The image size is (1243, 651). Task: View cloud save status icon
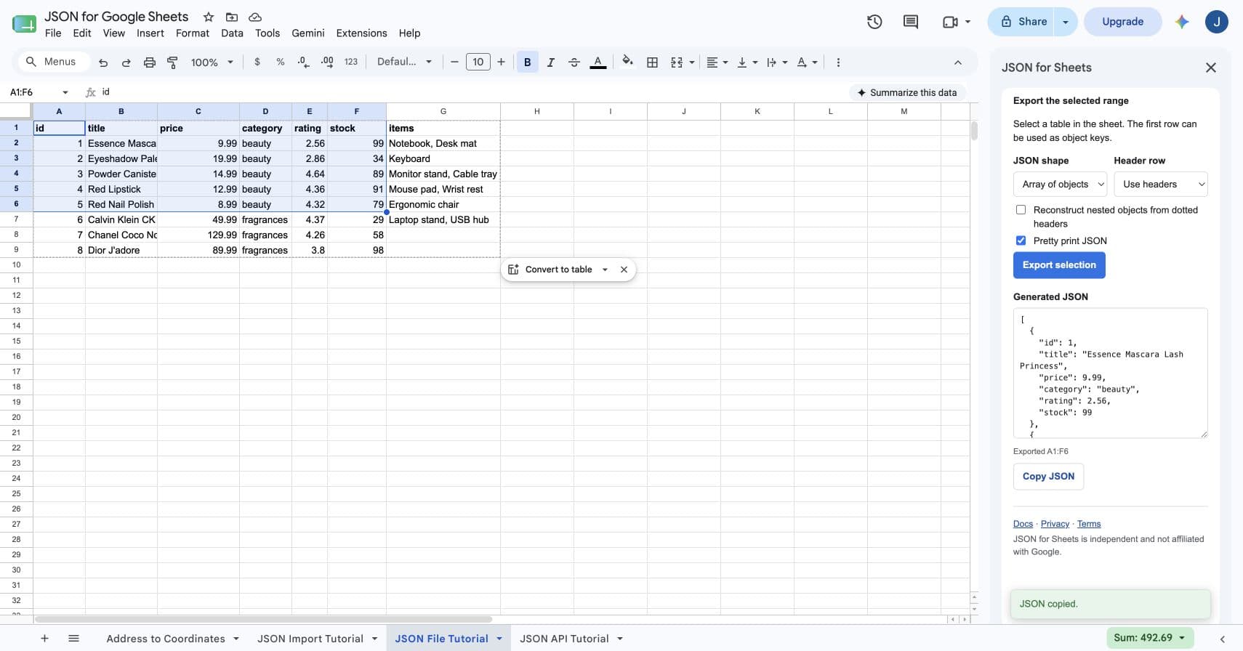tap(255, 17)
